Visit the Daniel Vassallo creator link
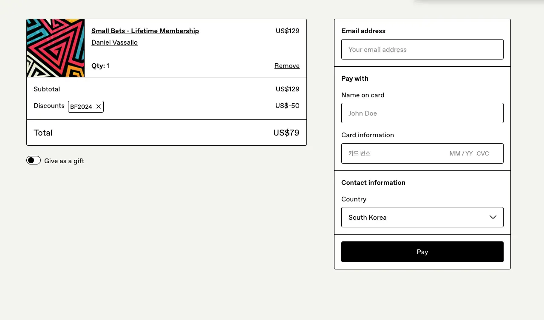This screenshot has width=544, height=320. point(114,42)
